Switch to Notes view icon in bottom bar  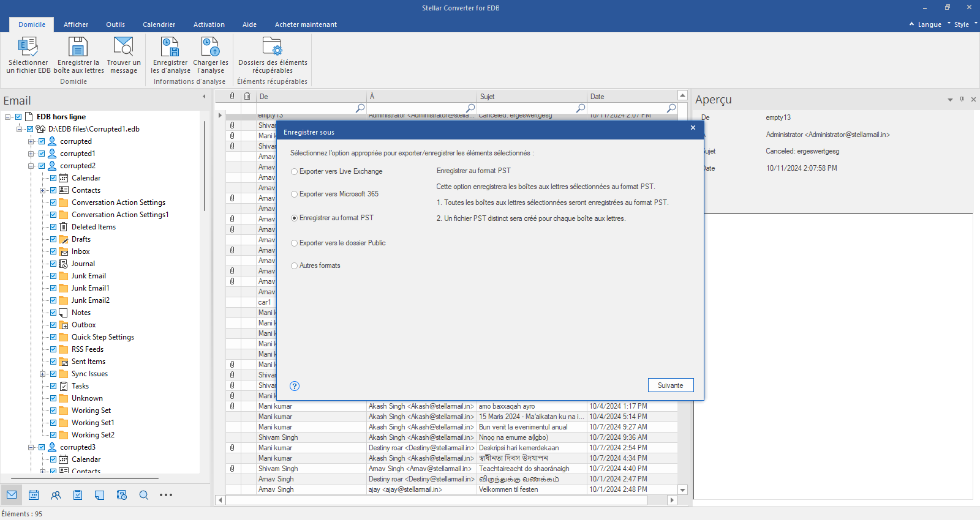tap(100, 495)
